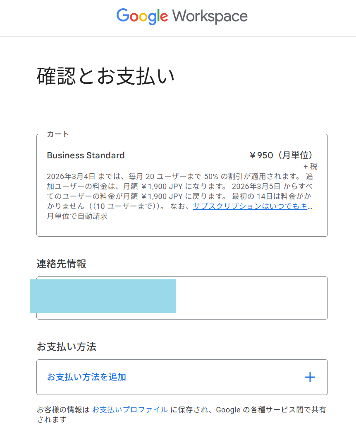
Task: Click the カート section label
Action: click(57, 134)
